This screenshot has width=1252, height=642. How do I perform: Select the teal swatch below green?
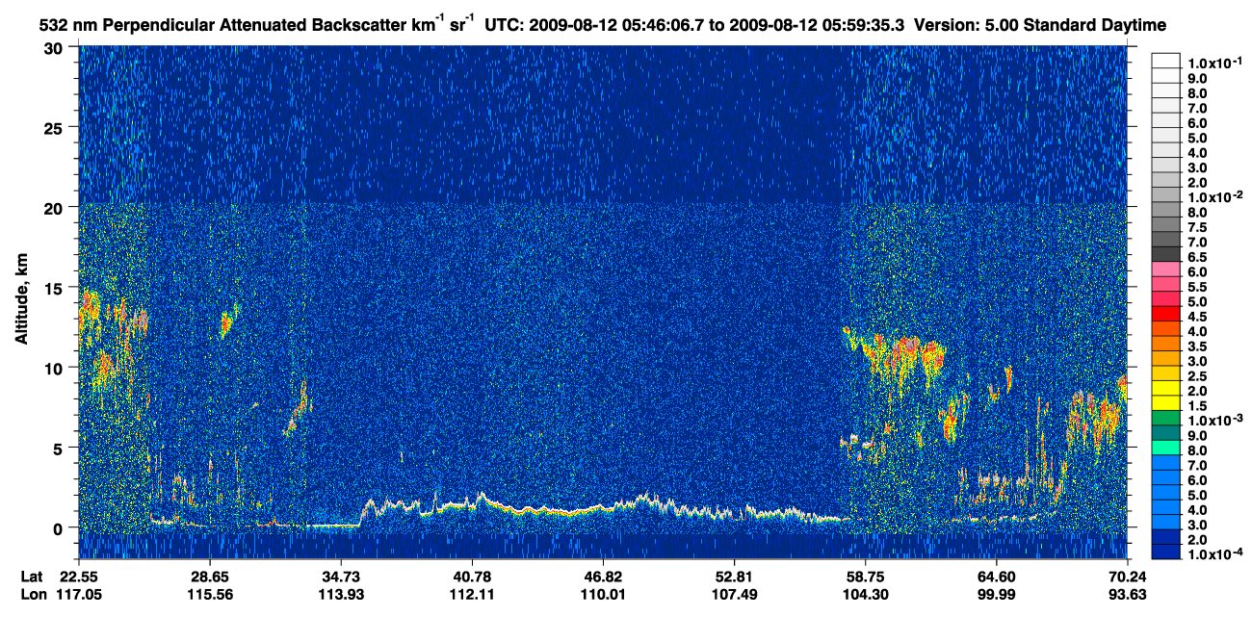pyautogui.click(x=1165, y=434)
